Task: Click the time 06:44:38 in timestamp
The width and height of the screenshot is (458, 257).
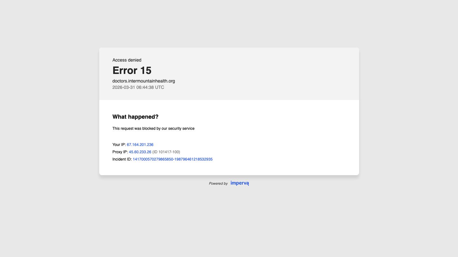Action: pyautogui.click(x=145, y=87)
